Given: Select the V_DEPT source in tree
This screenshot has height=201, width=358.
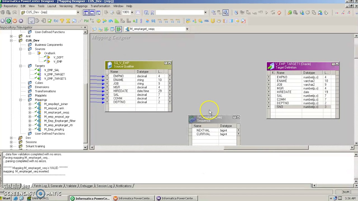Looking at the screenshot, I should click(x=58, y=57).
